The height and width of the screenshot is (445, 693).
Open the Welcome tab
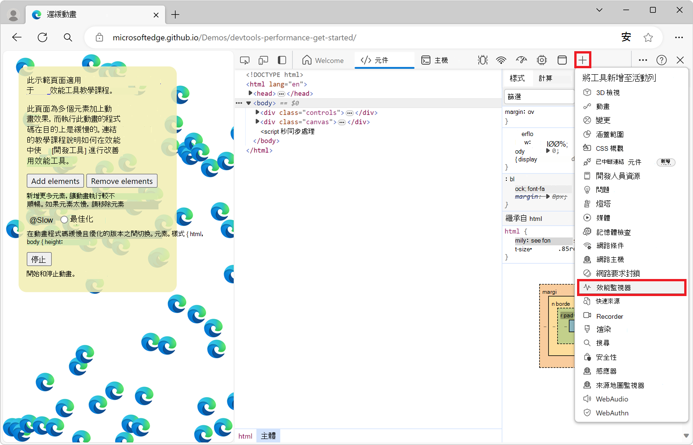click(323, 60)
